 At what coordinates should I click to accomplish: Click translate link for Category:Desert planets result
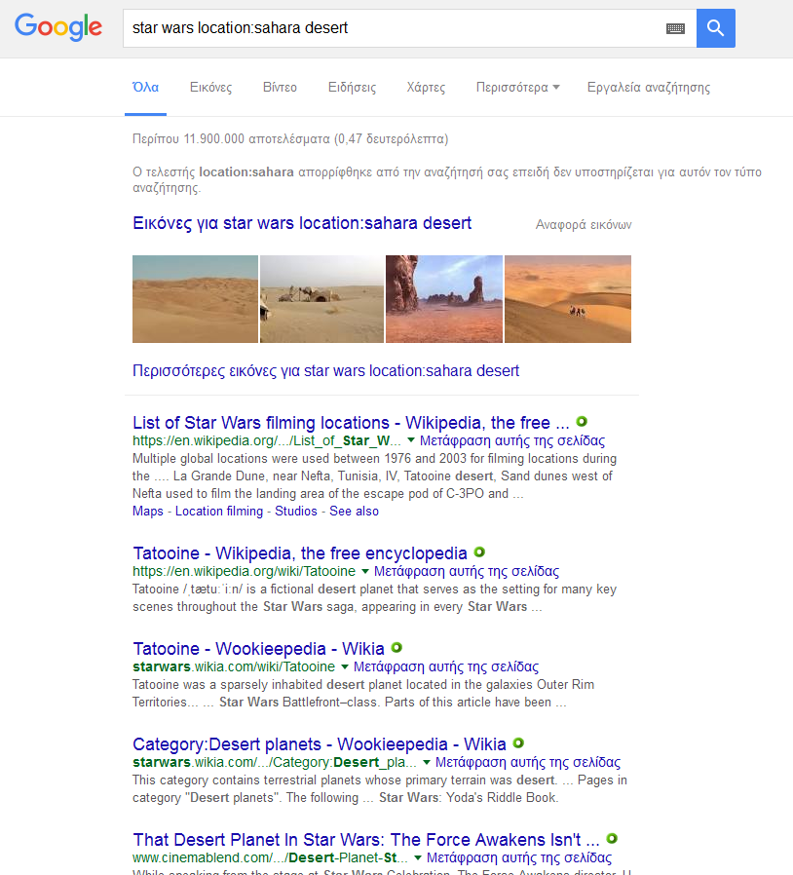tap(528, 762)
